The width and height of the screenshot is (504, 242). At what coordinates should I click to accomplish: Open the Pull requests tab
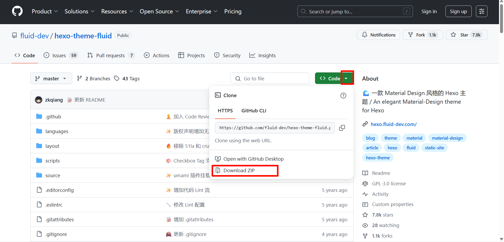click(x=111, y=55)
